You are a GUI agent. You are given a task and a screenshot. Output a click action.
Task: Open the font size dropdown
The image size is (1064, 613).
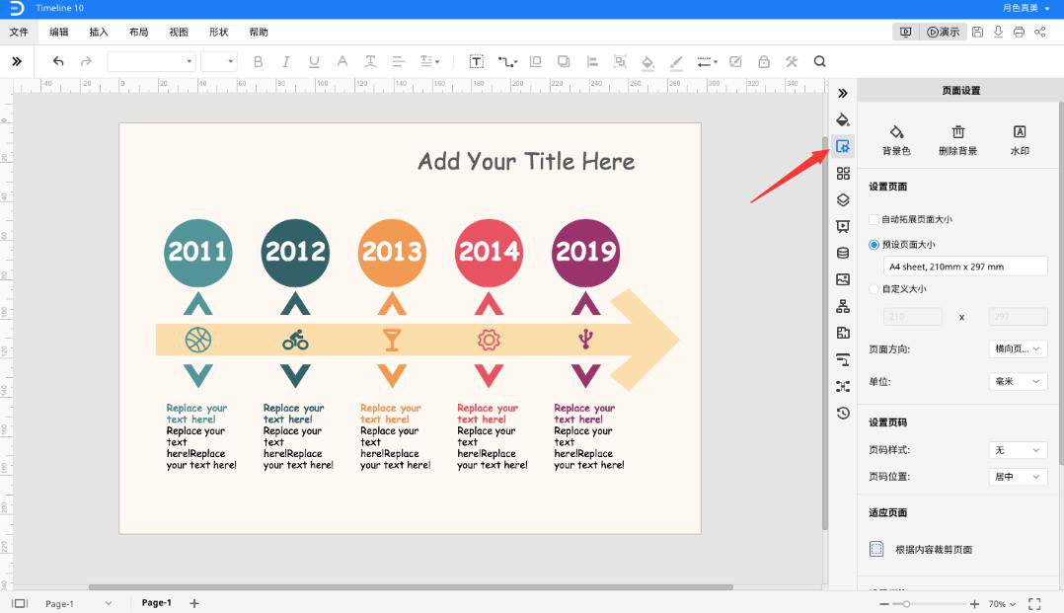tap(218, 62)
